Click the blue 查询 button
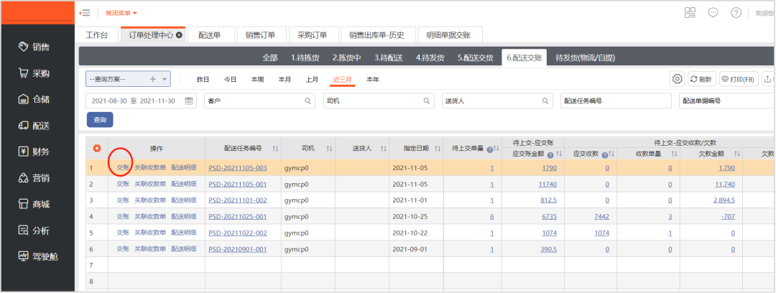 (100, 120)
